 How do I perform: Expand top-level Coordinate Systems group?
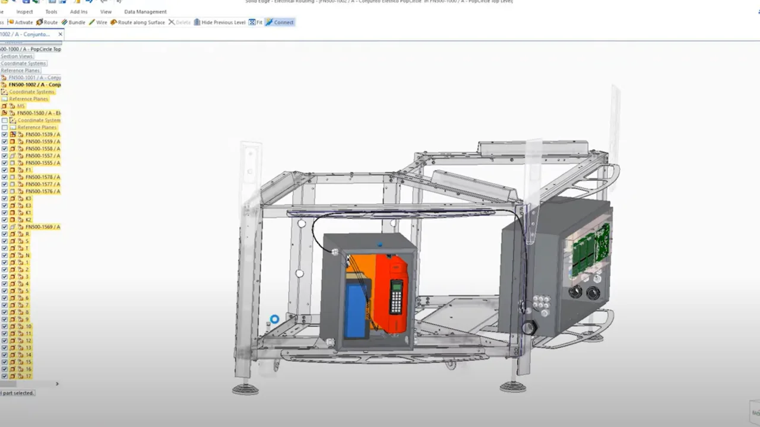tap(23, 63)
